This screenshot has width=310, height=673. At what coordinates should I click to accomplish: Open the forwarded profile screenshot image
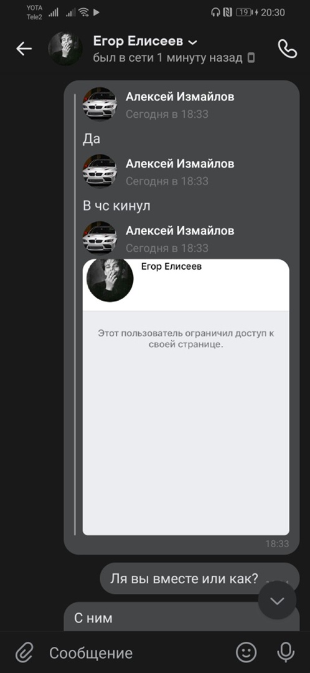tap(186, 397)
